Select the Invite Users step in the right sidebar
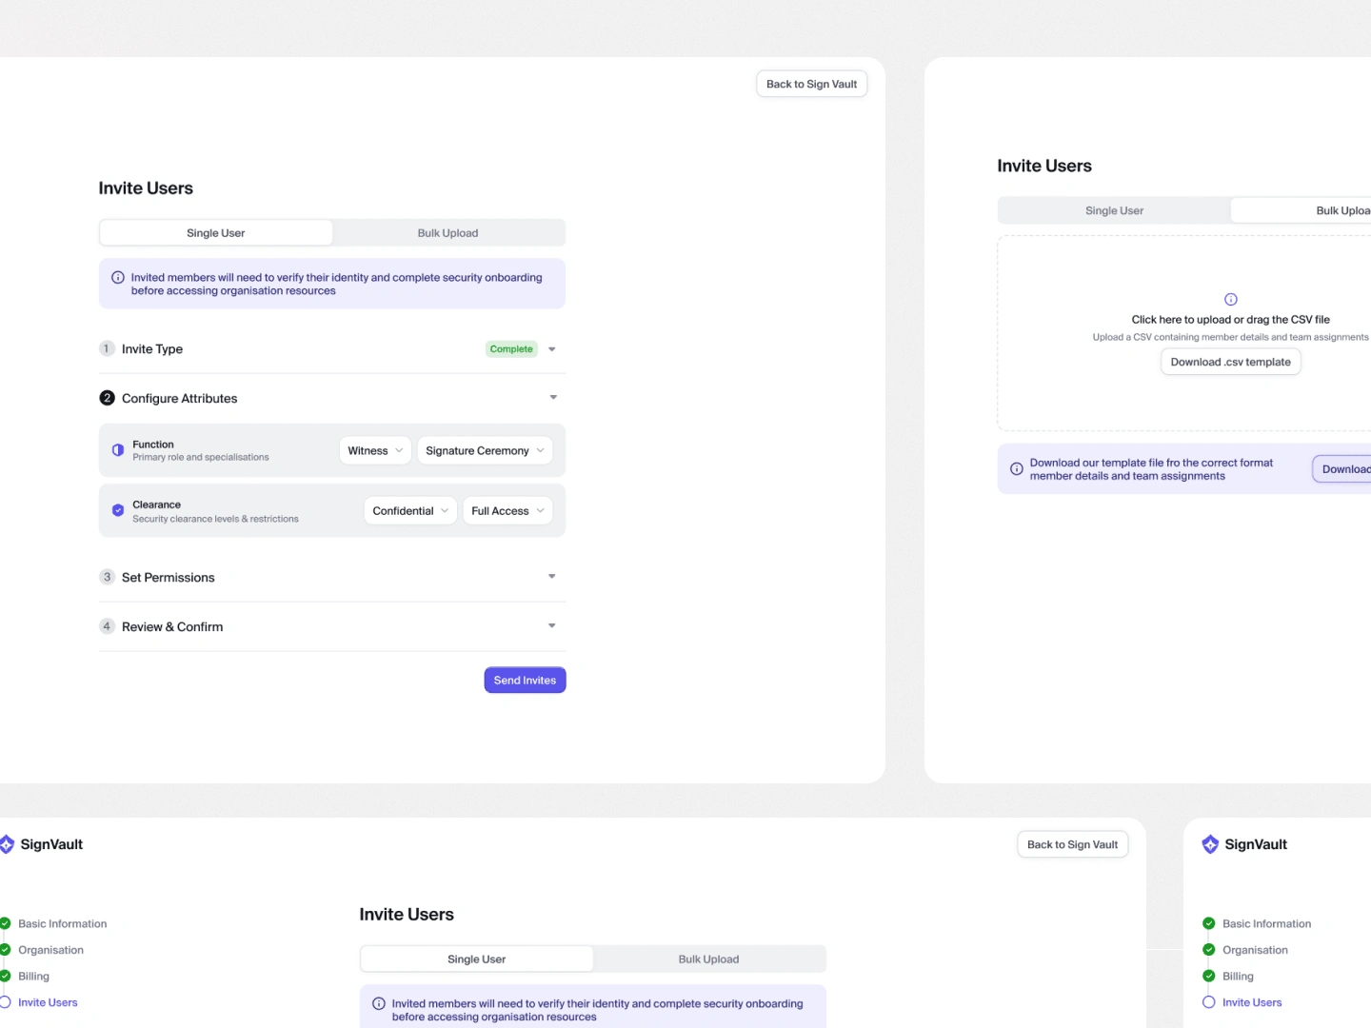The image size is (1371, 1028). tap(1251, 1002)
